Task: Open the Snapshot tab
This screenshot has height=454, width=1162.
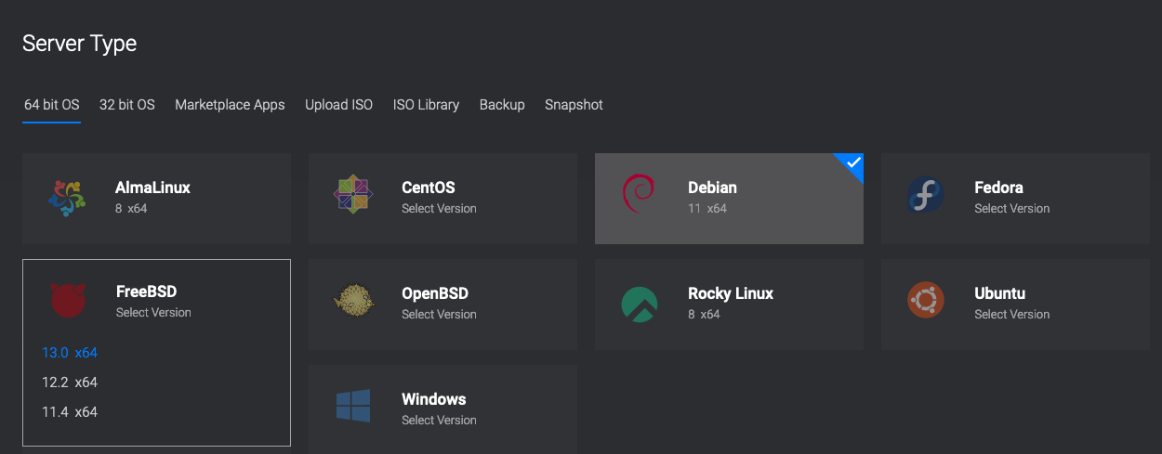Action: tap(574, 105)
